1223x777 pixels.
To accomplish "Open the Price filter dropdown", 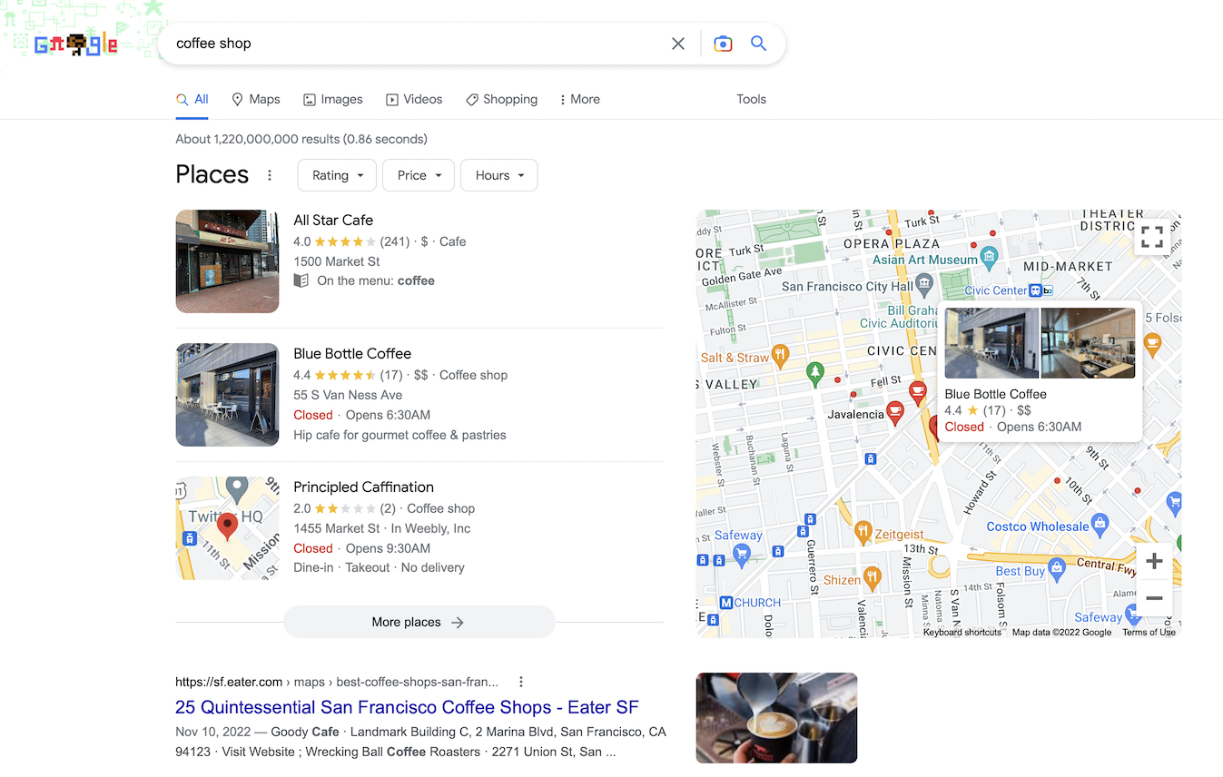I will (418, 174).
